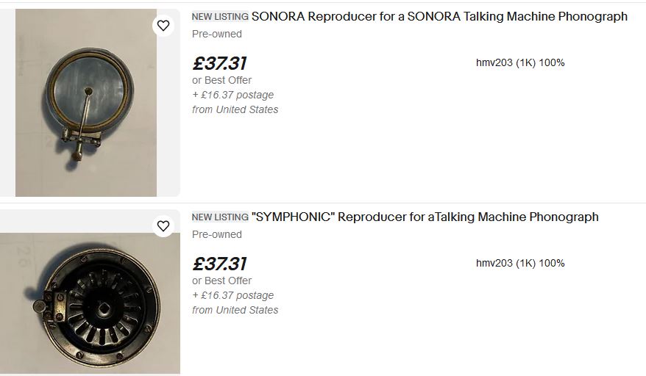This screenshot has width=646, height=376.
Task: Click the heart icon on the SYMPHONIC listing
Action: [x=163, y=226]
